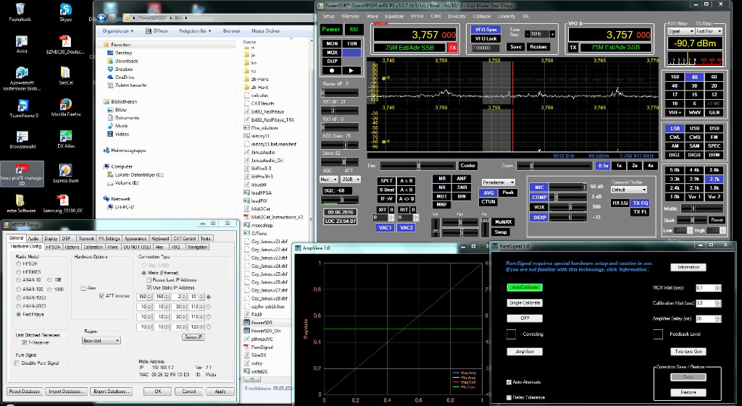Open Region dropdown in HPSDR Setup
This screenshot has width=742, height=406.
pos(101,340)
